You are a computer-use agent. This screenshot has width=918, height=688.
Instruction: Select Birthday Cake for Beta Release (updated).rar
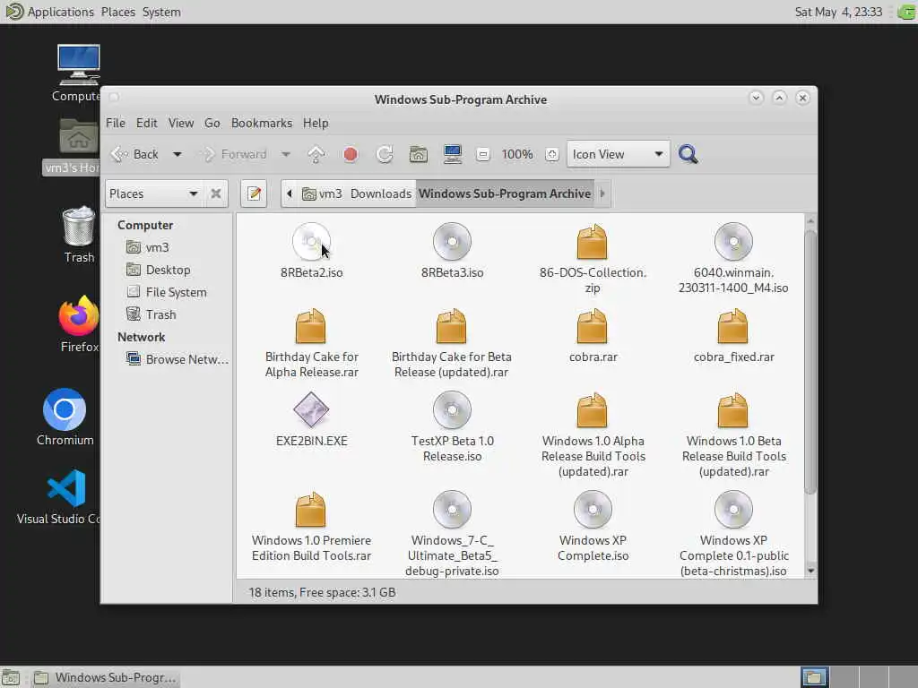coord(452,343)
